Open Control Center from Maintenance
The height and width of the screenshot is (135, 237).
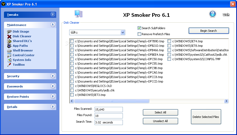coord(24,55)
